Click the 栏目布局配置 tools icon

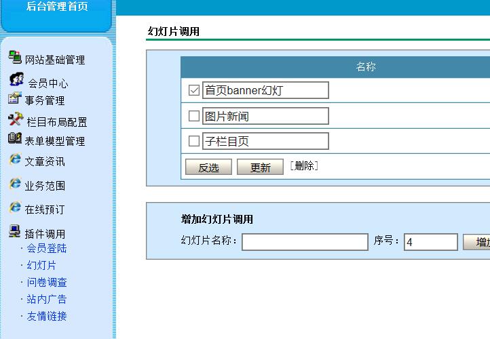(x=16, y=120)
